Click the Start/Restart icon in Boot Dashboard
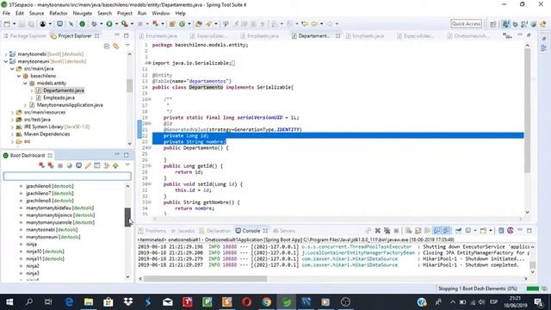551x310 pixels. [42, 165]
